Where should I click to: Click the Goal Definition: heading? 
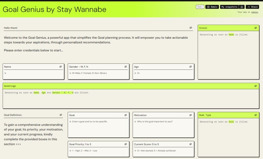point(13,115)
